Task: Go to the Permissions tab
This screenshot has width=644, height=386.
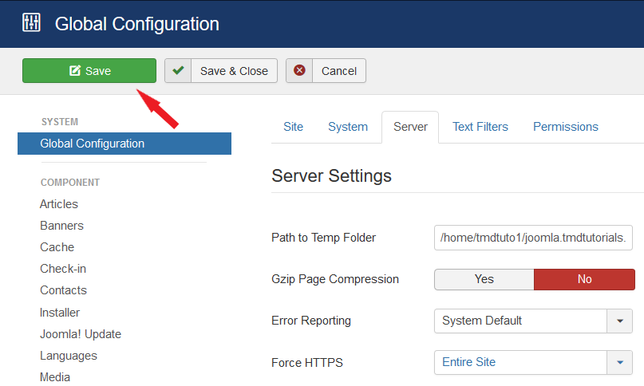Action: (x=565, y=127)
